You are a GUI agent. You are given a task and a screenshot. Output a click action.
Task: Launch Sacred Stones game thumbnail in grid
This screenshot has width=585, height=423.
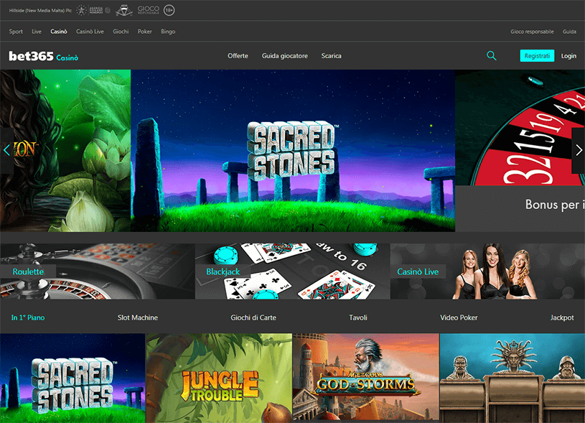pos(72,378)
